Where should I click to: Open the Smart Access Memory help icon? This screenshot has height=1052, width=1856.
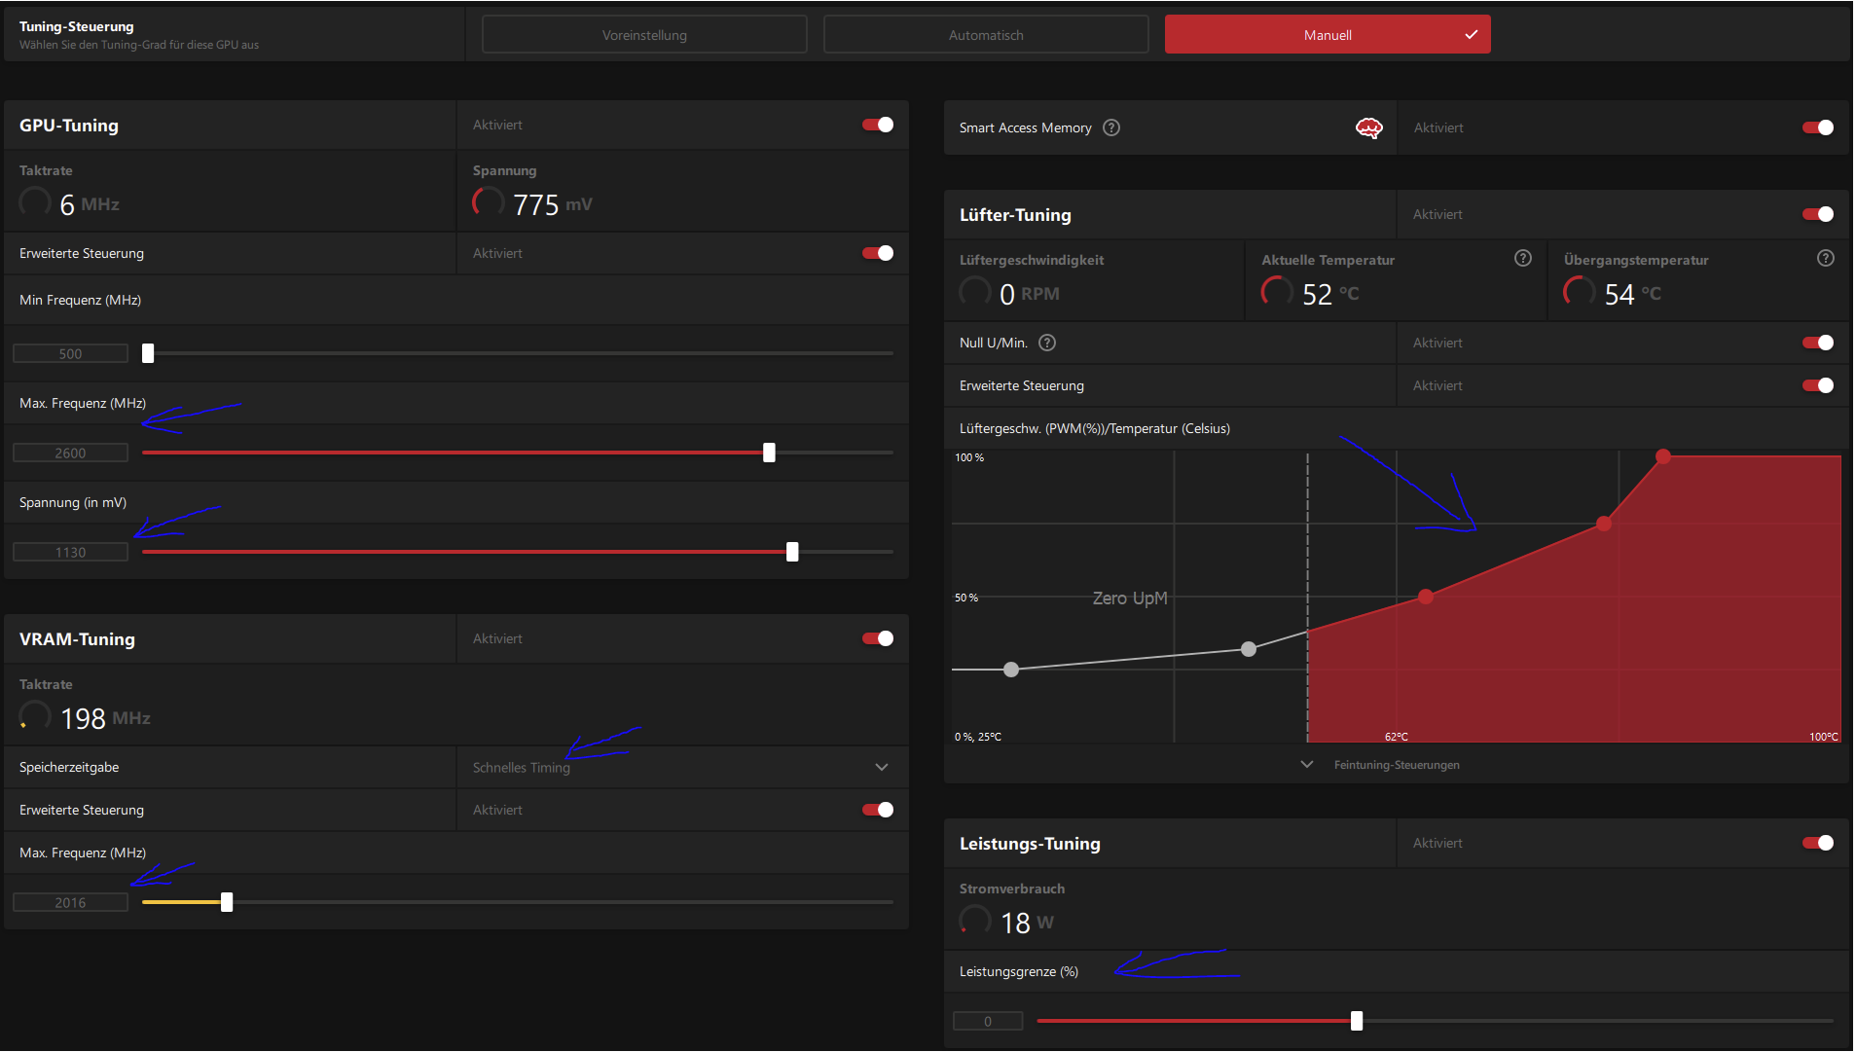point(1111,127)
